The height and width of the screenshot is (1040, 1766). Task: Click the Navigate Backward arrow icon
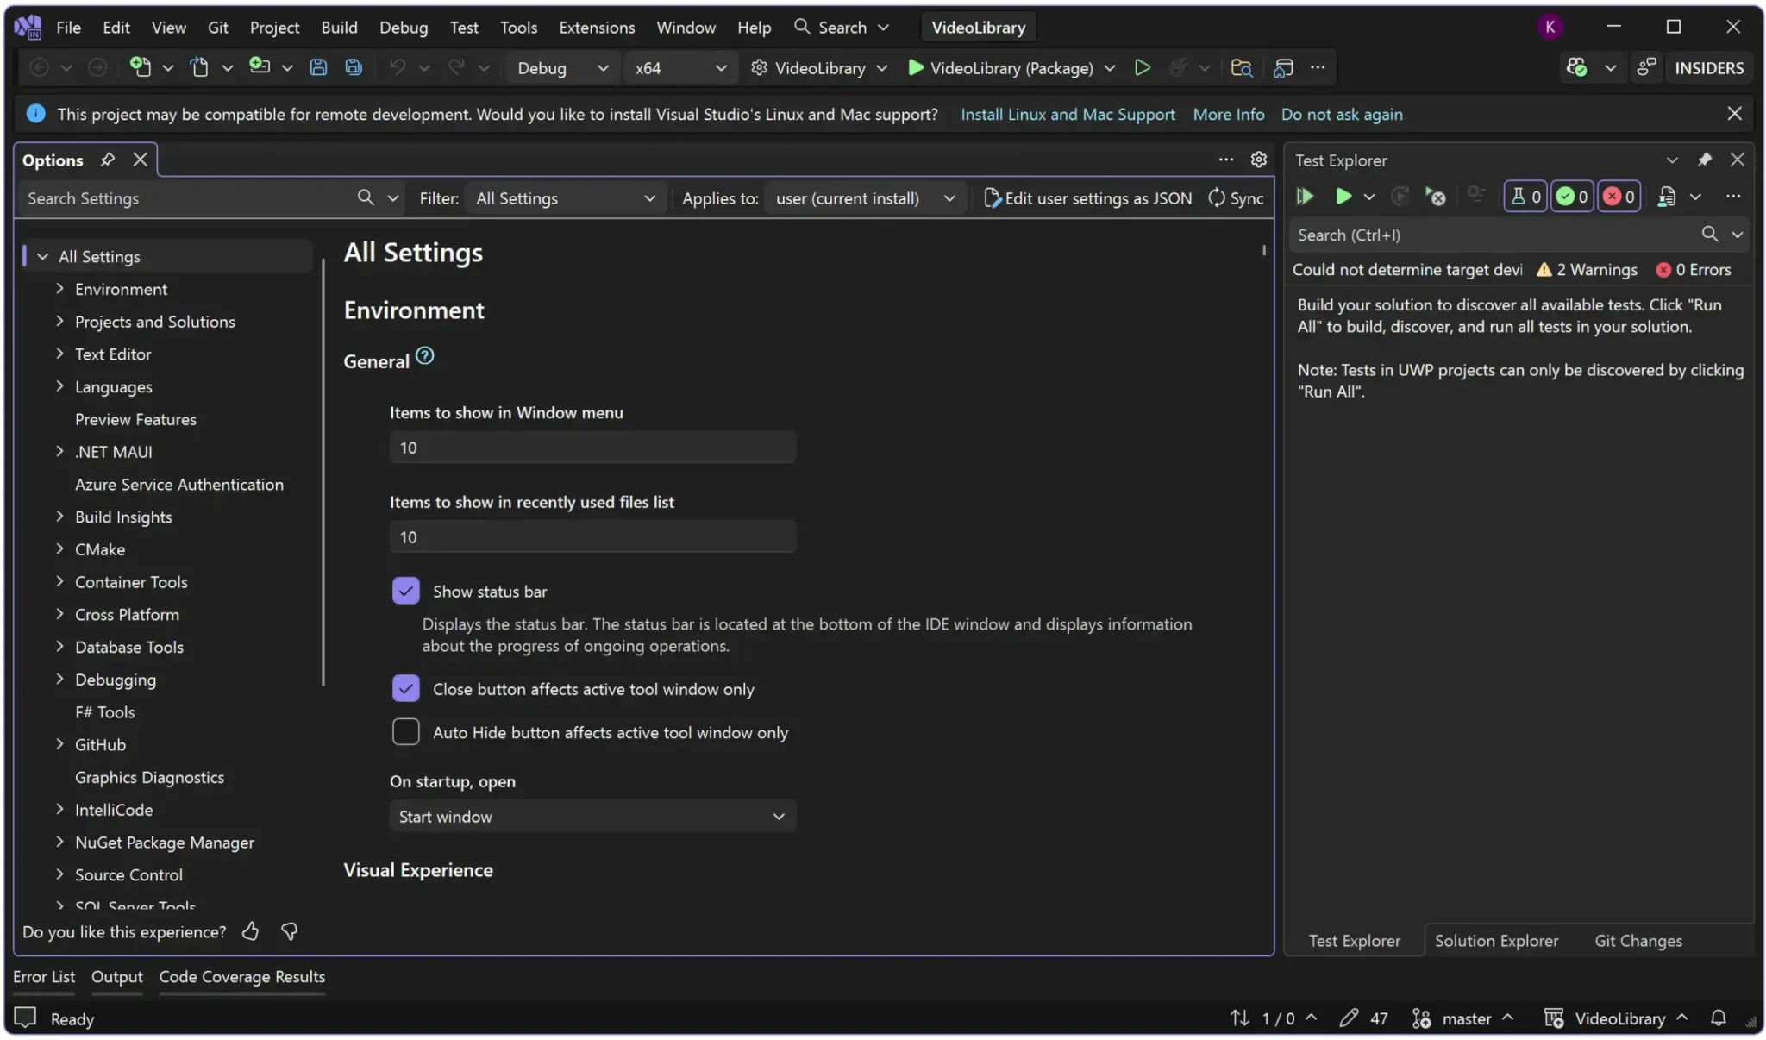click(39, 67)
